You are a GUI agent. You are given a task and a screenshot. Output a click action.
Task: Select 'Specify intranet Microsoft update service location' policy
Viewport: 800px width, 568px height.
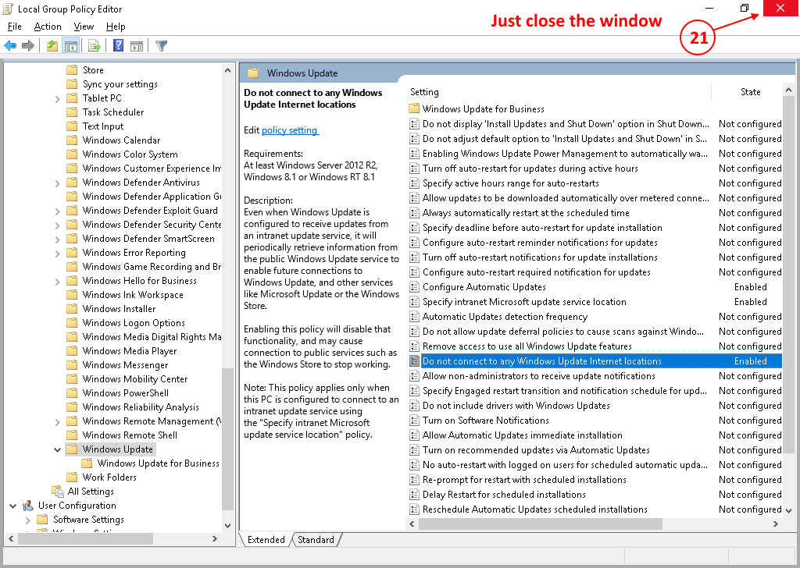point(595,302)
